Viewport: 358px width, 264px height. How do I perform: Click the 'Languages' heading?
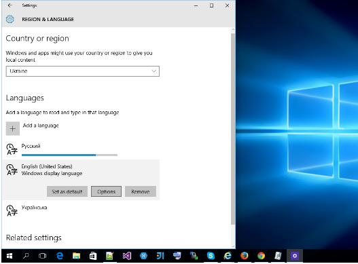point(24,98)
